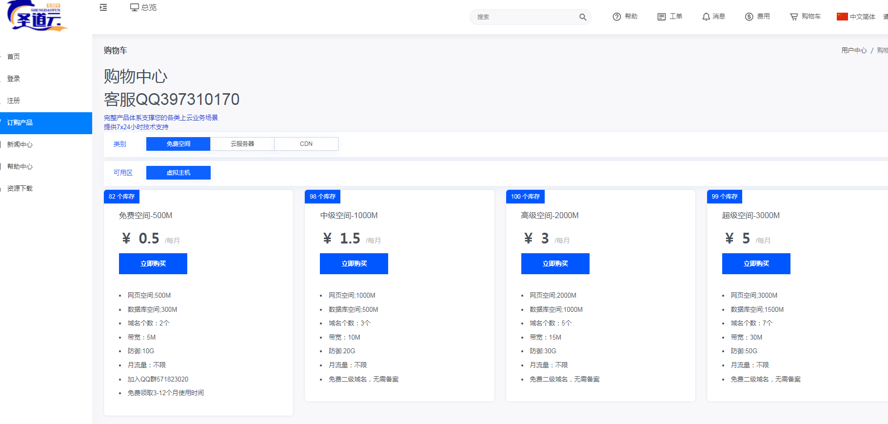
Task: Open the 工单 ticket icon
Action: (x=661, y=17)
